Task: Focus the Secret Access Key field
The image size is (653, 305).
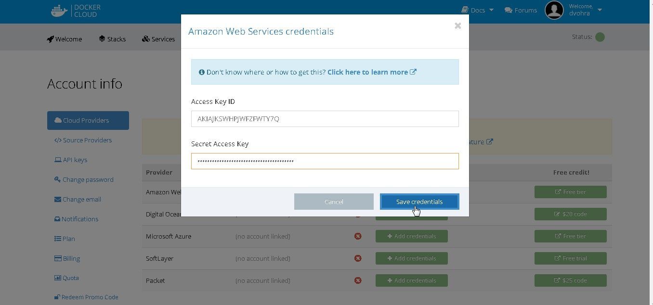Action: 325,161
